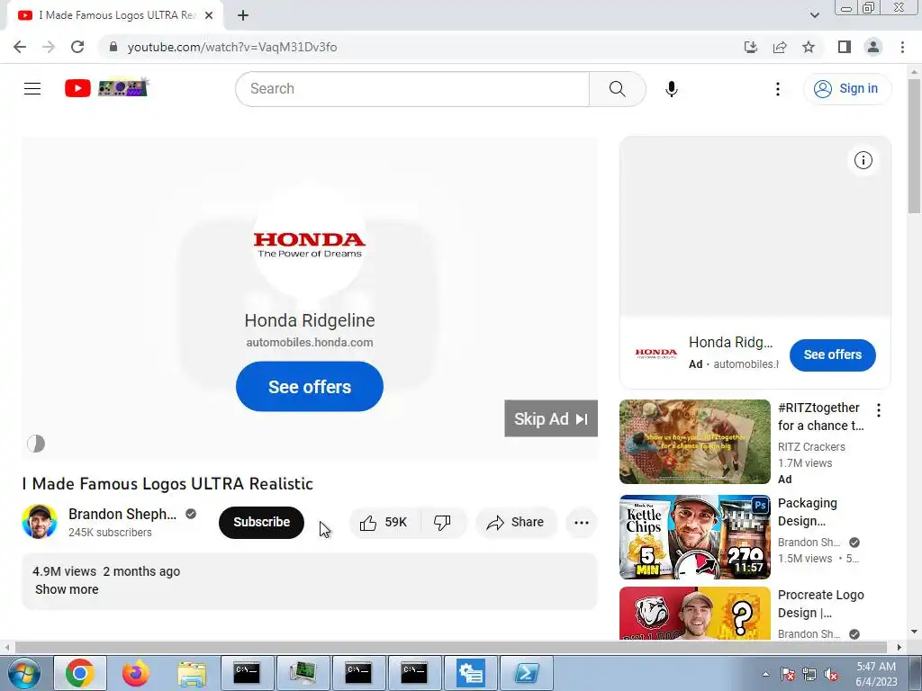Share the video
922x691 pixels.
516,523
